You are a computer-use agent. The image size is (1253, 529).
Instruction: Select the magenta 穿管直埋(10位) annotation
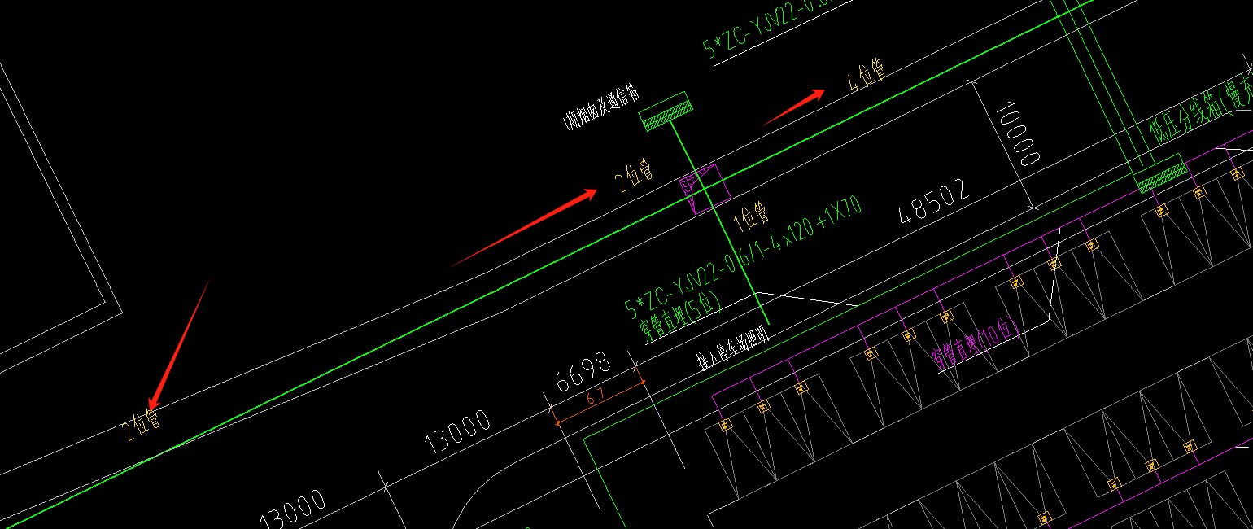pos(976,343)
